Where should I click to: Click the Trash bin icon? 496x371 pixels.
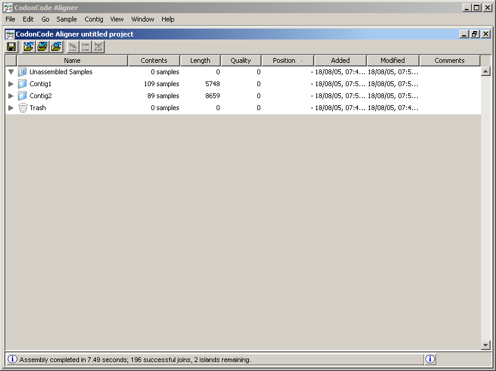23,108
